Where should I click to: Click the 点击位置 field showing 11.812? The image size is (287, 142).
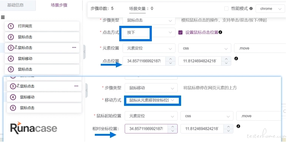click(200, 61)
